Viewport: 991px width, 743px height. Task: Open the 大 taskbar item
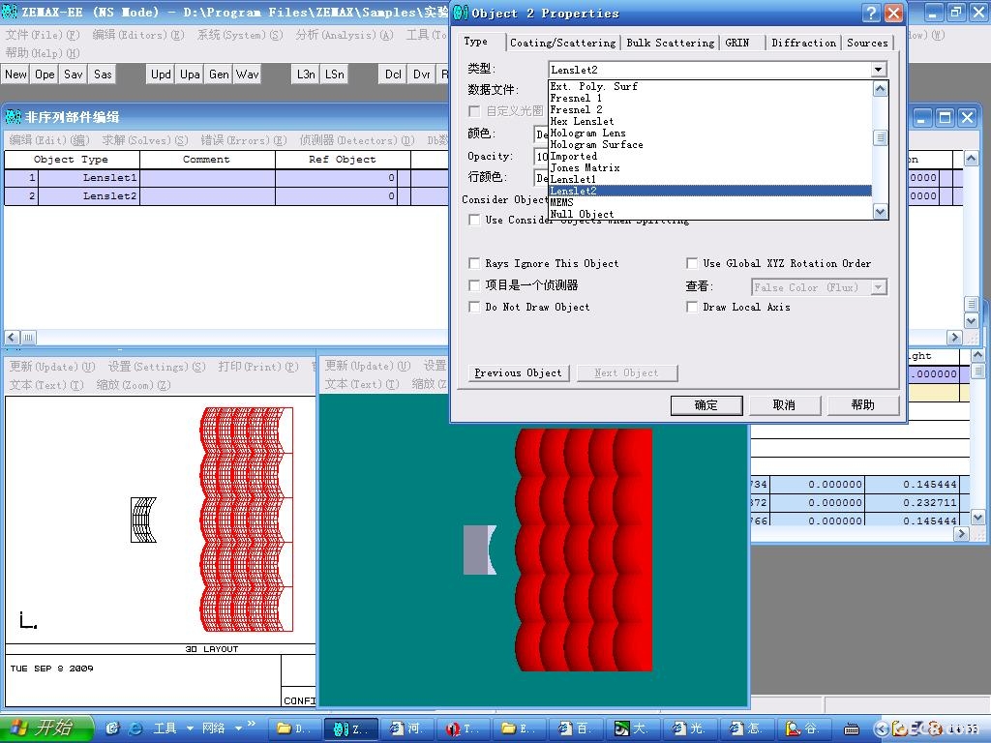click(633, 728)
